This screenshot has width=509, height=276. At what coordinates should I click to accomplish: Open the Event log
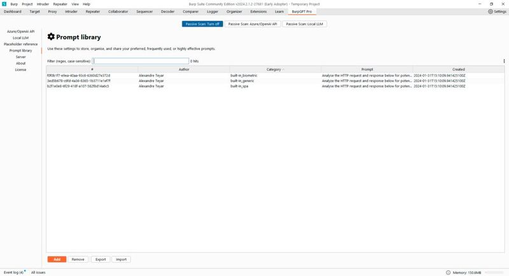(x=13, y=272)
